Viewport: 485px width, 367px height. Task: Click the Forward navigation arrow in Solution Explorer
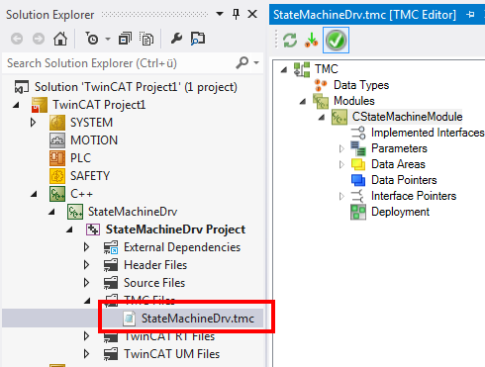coord(39,39)
